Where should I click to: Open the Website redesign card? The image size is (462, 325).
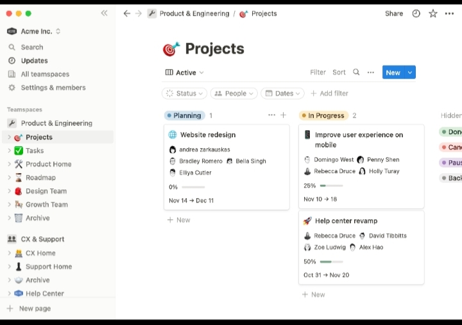pos(208,135)
